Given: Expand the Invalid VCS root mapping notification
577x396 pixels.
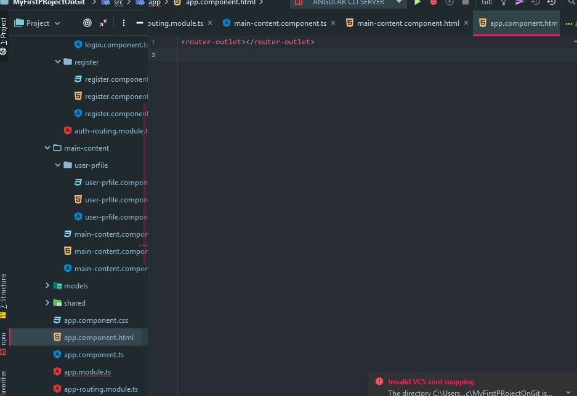Looking at the screenshot, I should tap(567, 392).
